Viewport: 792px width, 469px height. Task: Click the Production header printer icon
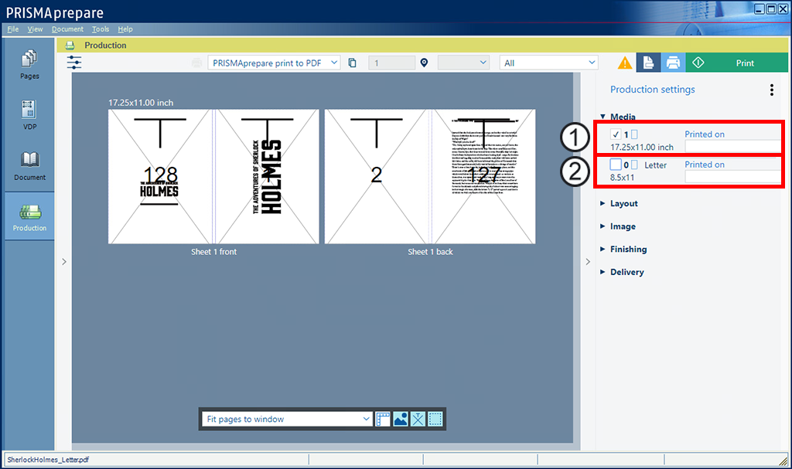(70, 46)
